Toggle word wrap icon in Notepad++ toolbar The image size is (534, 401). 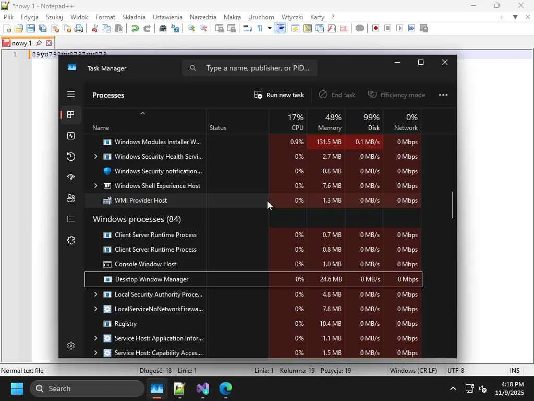[248, 28]
